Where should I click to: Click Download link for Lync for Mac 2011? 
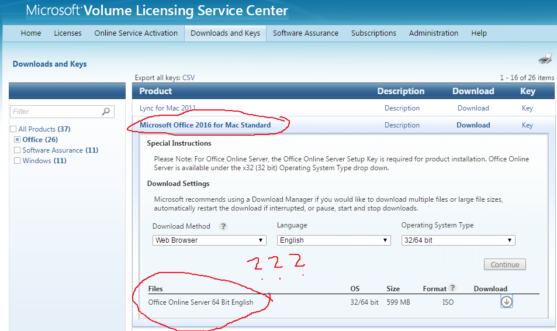(473, 108)
